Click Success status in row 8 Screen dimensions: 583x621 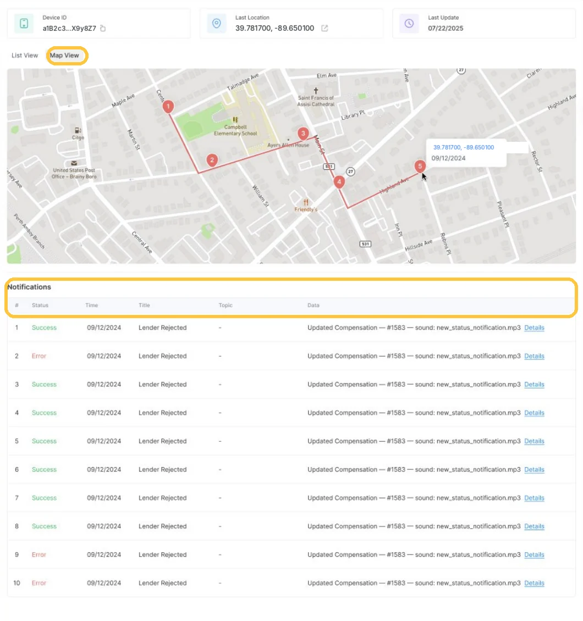(44, 526)
